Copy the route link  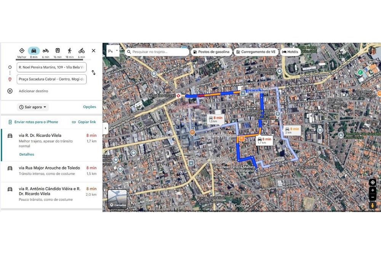click(84, 122)
